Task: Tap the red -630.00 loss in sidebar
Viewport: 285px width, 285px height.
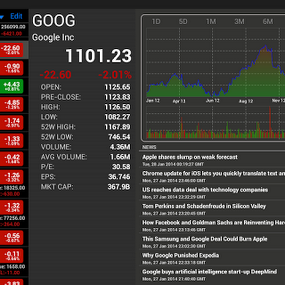Action: pyautogui.click(x=11, y=194)
